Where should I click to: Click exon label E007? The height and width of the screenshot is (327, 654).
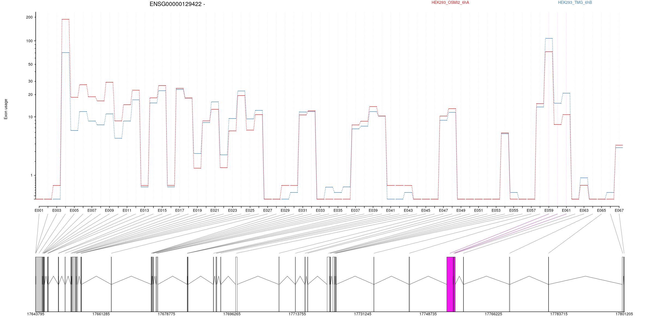click(92, 210)
